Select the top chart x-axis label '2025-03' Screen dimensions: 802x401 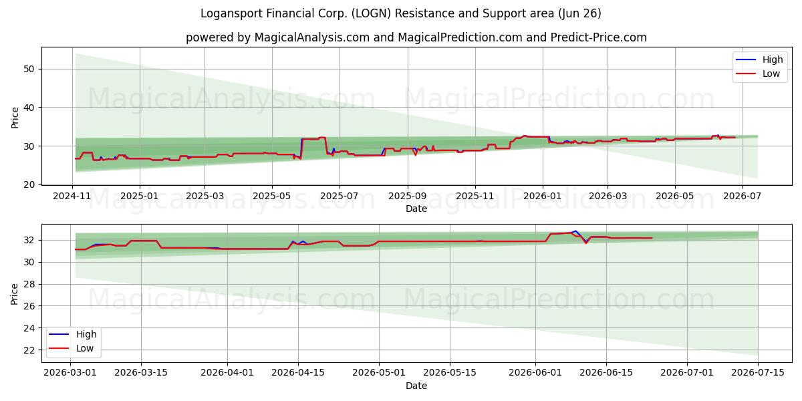204,198
